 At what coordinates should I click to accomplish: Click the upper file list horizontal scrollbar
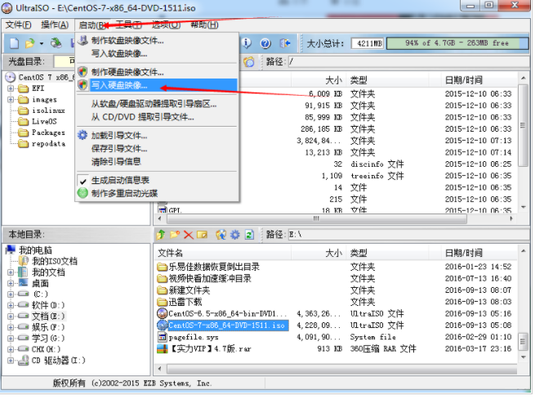click(x=316, y=218)
